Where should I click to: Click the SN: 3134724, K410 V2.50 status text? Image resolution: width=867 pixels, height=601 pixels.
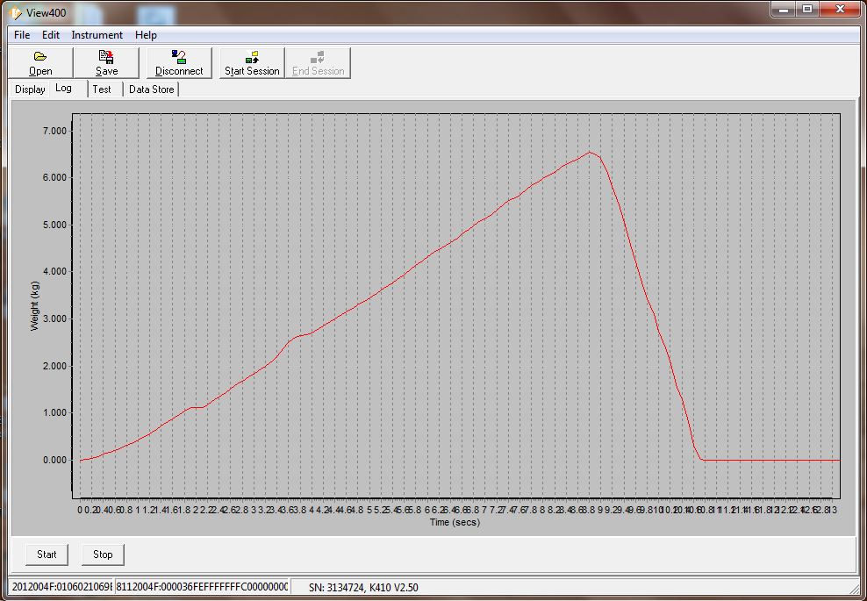pos(363,587)
